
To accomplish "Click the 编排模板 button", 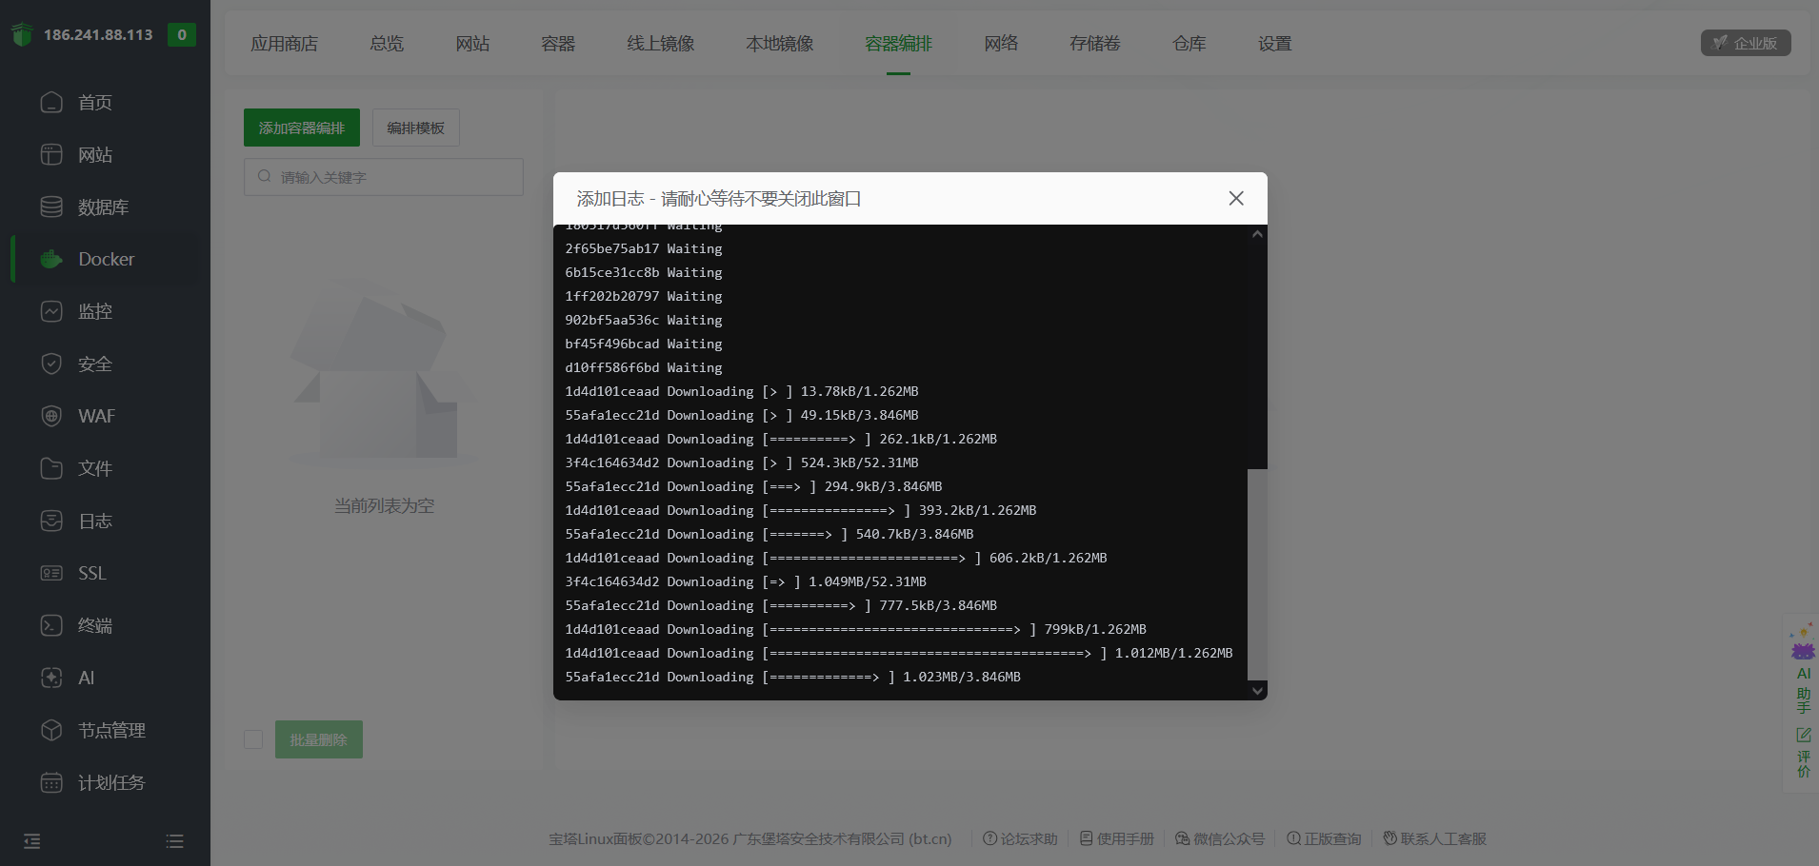I will 416,128.
